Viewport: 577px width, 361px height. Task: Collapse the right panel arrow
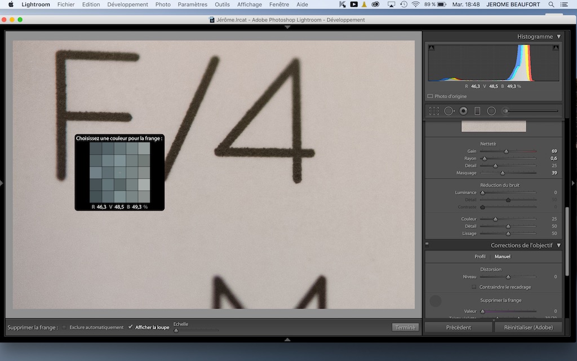point(573,183)
